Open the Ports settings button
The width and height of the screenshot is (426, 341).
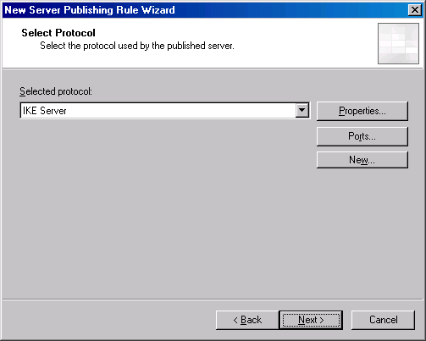tap(362, 136)
